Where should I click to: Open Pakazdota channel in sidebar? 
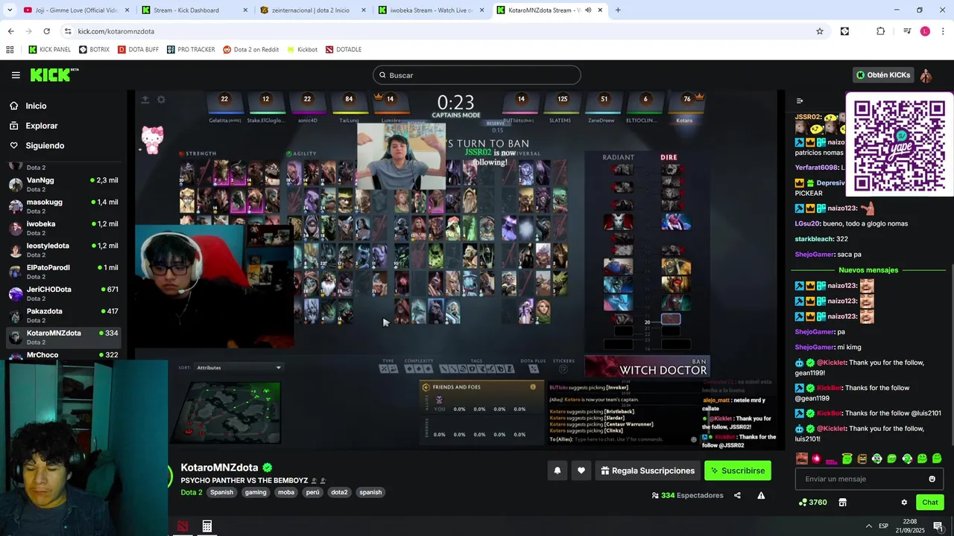coord(63,315)
